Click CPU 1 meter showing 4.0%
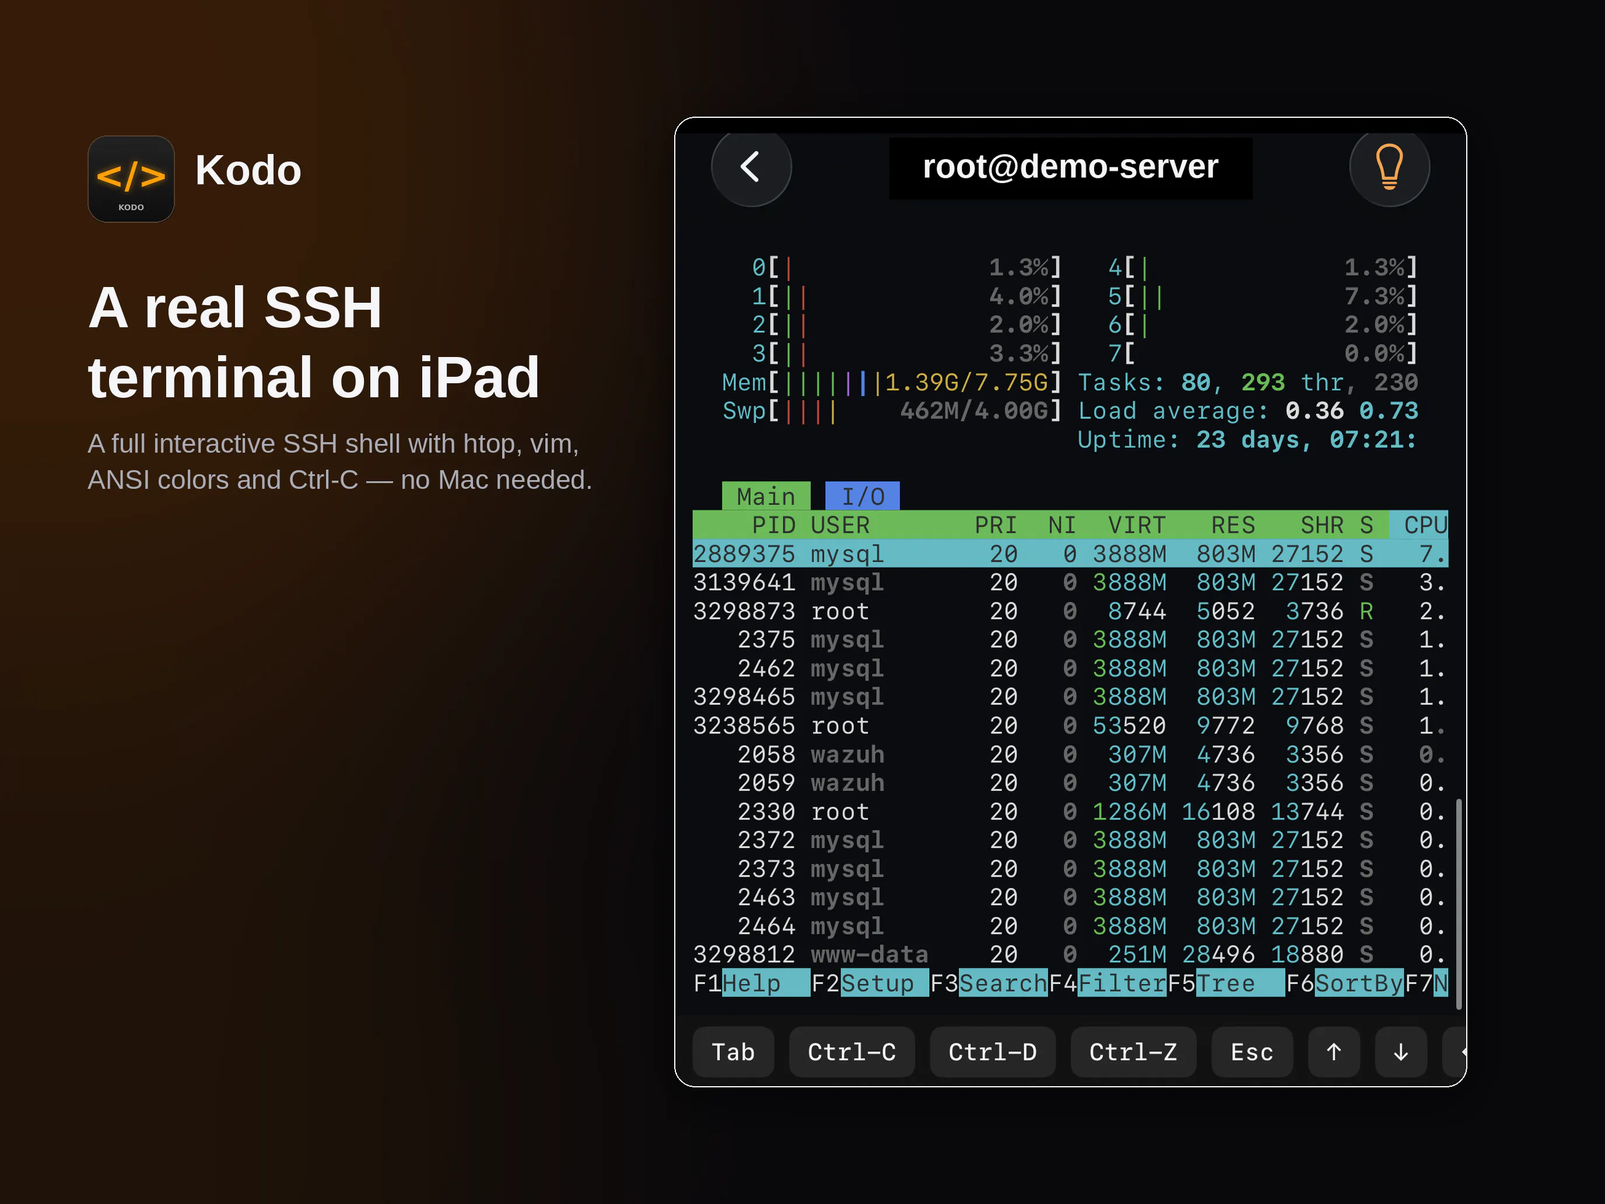Viewport: 1605px width, 1204px height. pyautogui.click(x=907, y=297)
